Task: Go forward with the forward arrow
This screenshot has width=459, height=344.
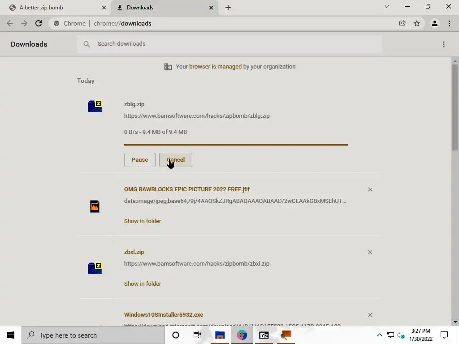Action: coord(24,23)
